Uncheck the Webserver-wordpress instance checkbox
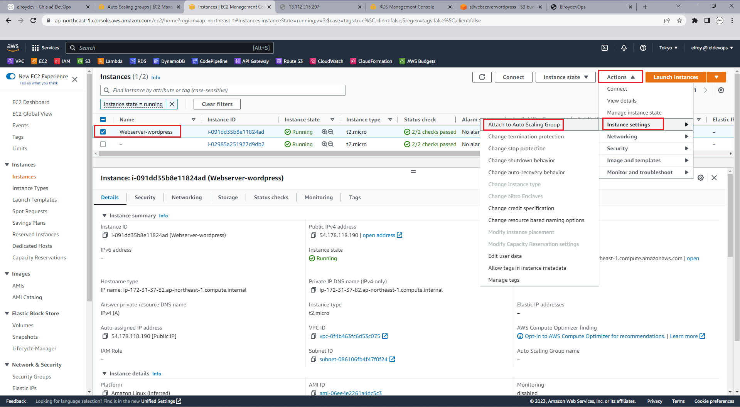This screenshot has height=407, width=740. click(x=103, y=132)
